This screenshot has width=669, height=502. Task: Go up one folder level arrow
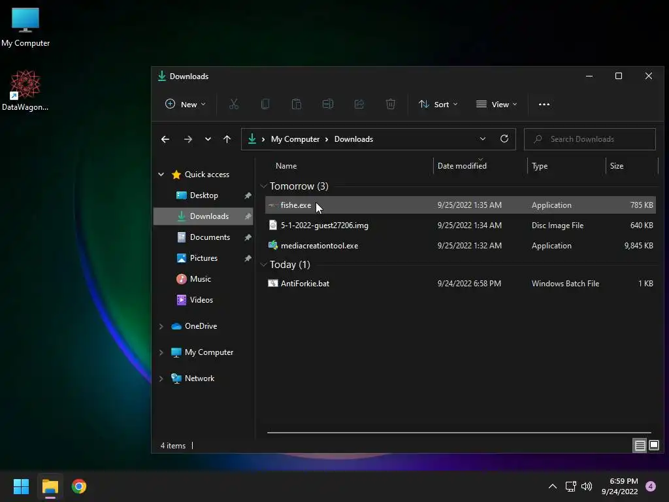click(227, 139)
